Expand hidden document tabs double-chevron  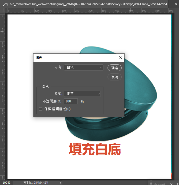point(176,4)
